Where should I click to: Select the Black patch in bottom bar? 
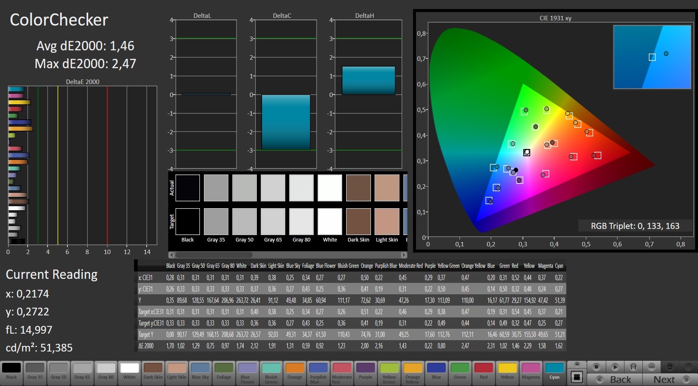11,373
